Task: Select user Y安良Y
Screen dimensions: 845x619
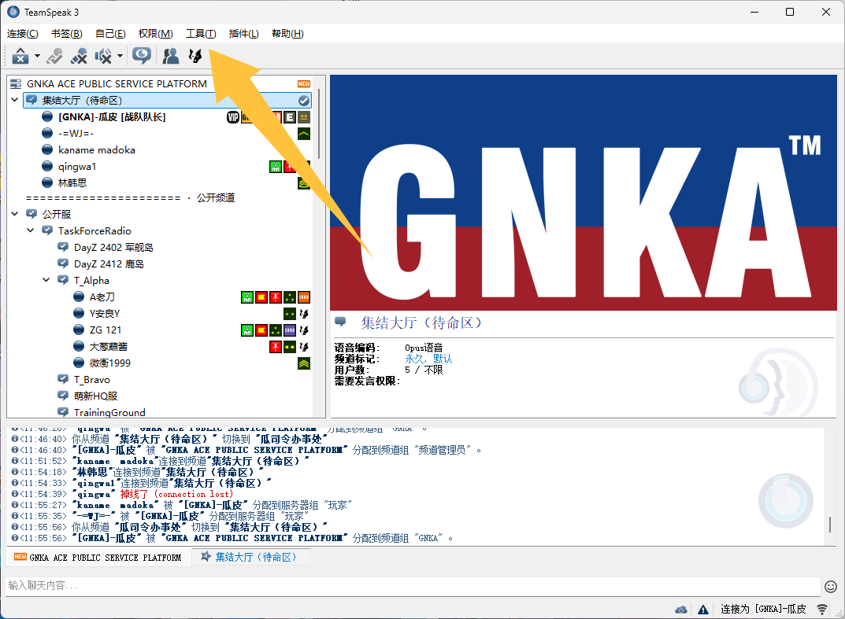Action: (x=105, y=313)
